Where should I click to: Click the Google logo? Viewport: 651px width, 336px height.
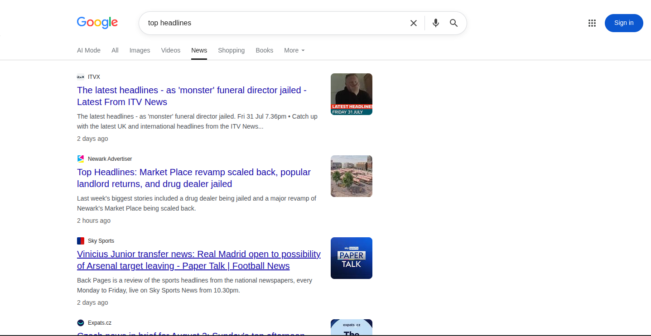pos(97,23)
